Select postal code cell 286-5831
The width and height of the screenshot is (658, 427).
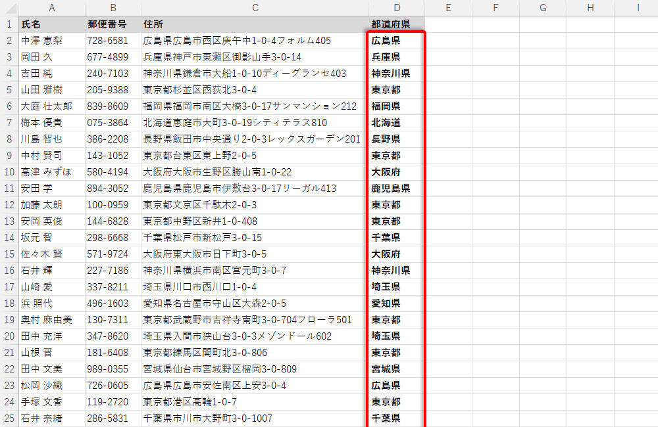[113, 418]
